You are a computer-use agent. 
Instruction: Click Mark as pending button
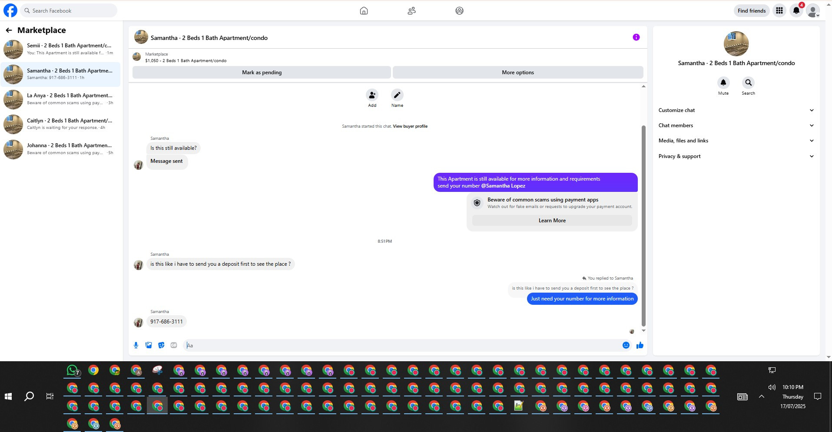click(x=262, y=73)
